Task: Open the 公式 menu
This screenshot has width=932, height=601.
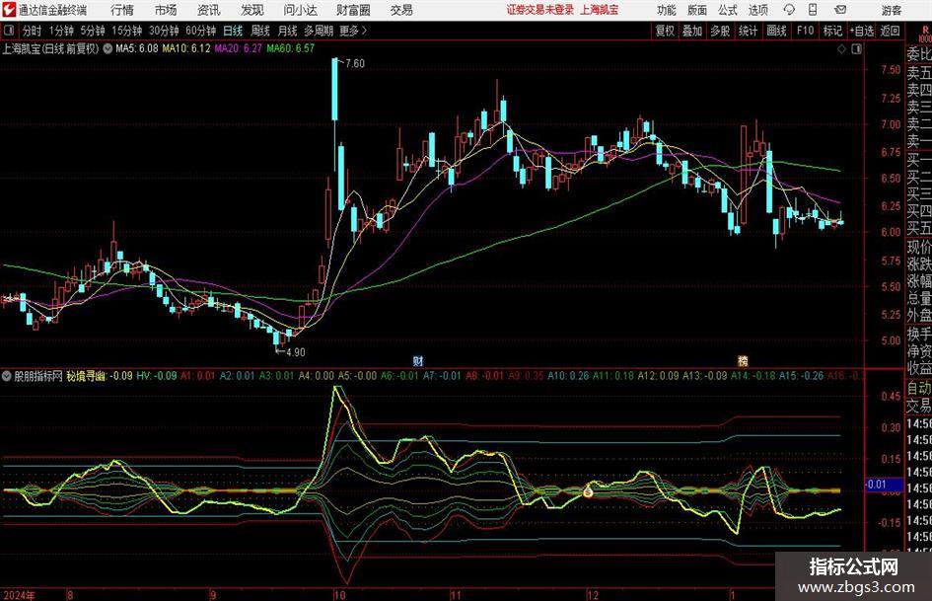Action: tap(728, 10)
